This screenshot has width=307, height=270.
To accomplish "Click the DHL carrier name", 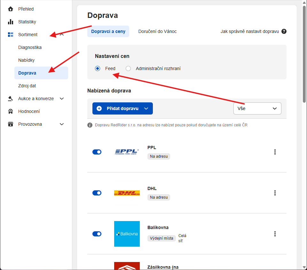I will click(152, 188).
